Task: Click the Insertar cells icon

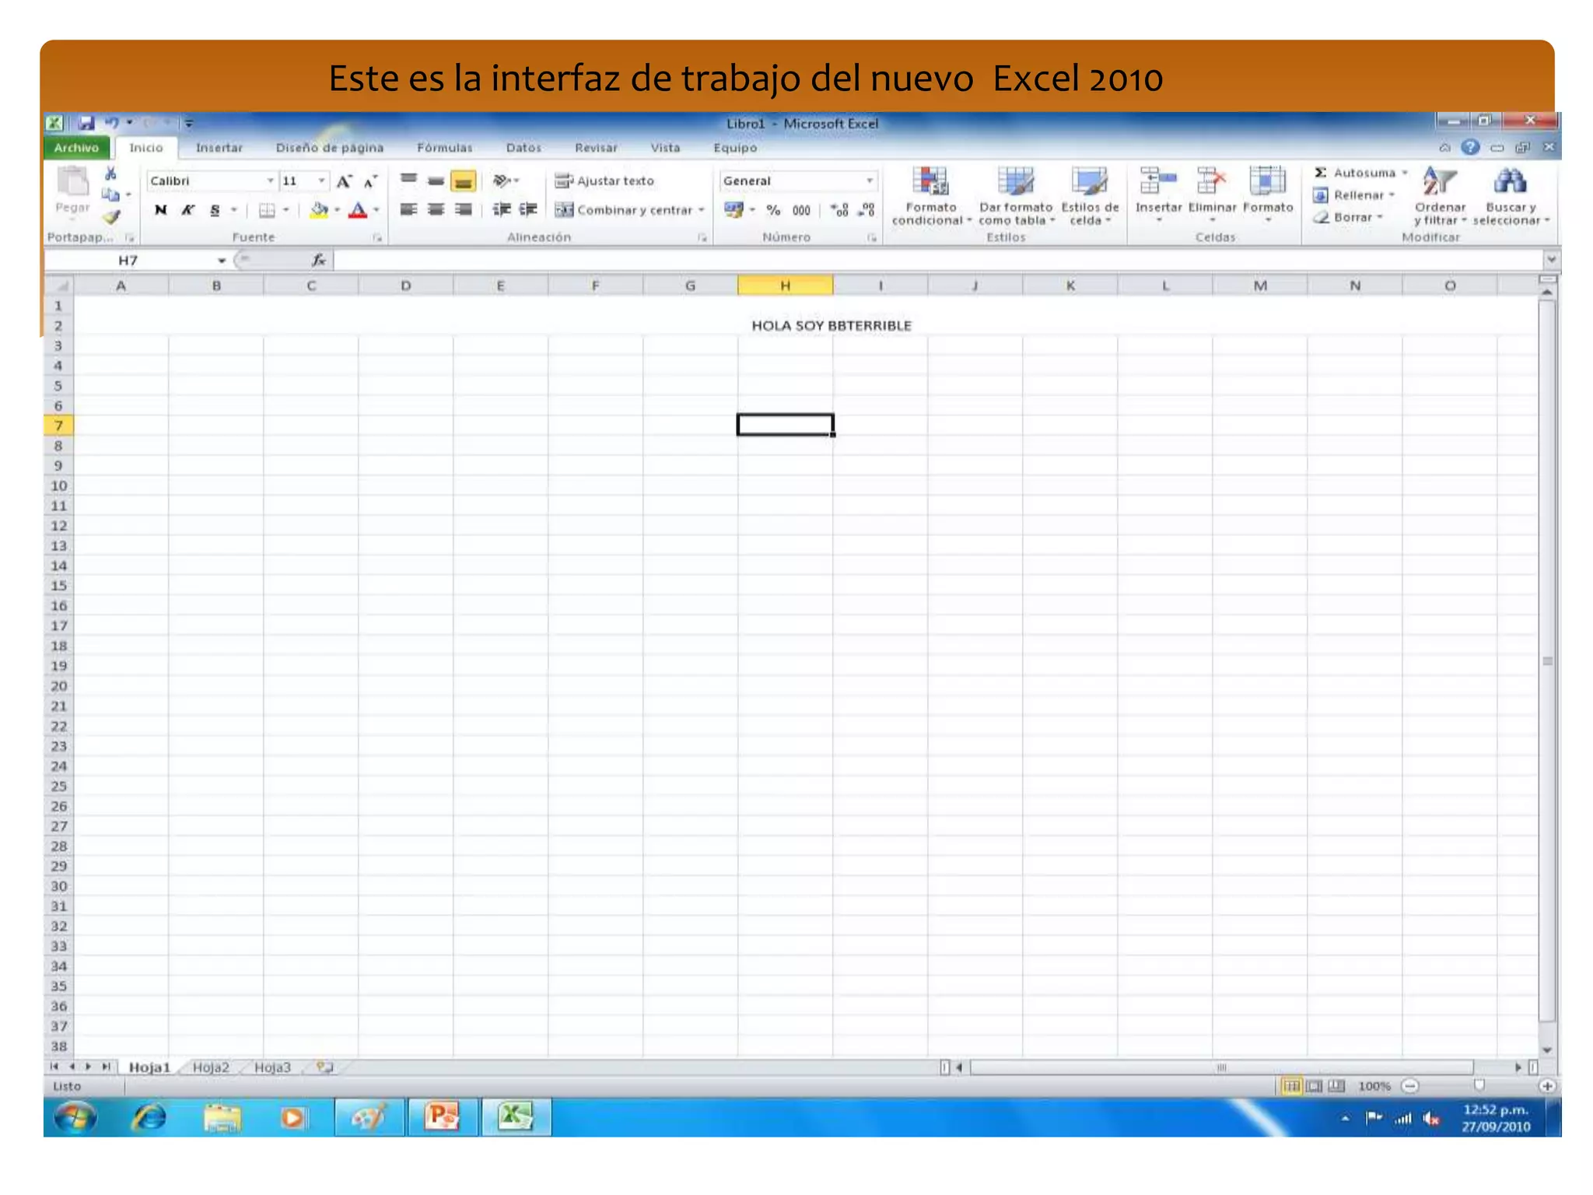Action: 1158,180
